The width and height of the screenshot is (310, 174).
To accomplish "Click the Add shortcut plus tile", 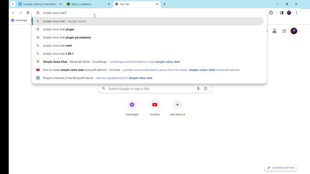I will [x=177, y=108].
